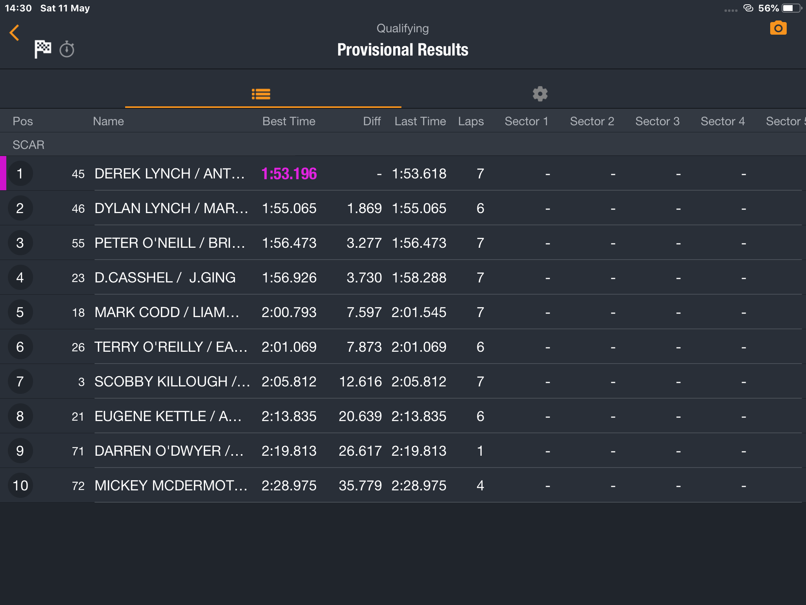Open Mickey McDermott row at position 10
The height and width of the screenshot is (605, 806).
click(x=403, y=485)
